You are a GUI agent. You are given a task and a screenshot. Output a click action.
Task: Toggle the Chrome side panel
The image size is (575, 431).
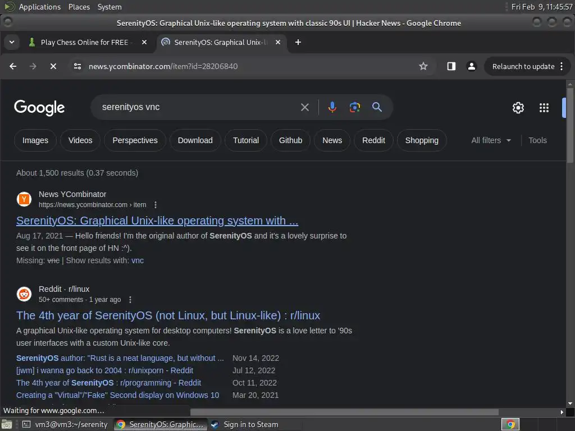[451, 66]
